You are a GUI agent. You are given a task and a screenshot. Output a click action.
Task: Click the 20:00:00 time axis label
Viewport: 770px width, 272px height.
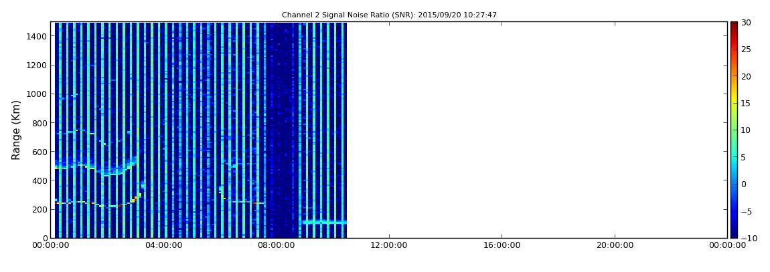tap(615, 245)
